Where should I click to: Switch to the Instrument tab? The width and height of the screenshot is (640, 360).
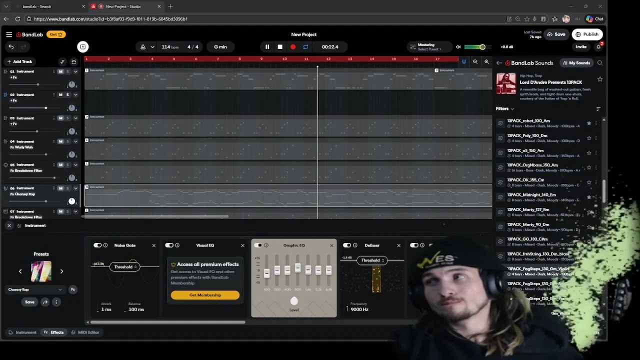[22, 332]
